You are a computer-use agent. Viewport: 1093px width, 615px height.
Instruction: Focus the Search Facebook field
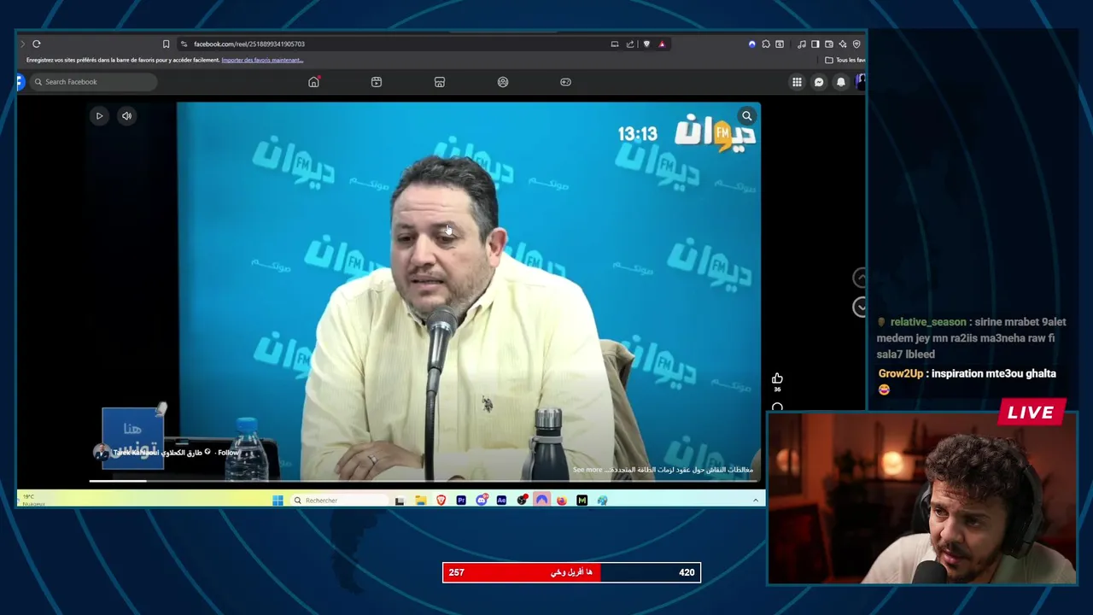point(94,82)
